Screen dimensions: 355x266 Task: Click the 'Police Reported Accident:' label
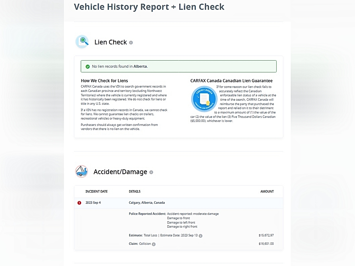click(x=147, y=214)
